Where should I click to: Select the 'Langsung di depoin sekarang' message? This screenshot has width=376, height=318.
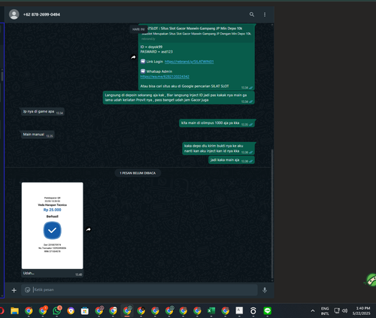(x=179, y=98)
